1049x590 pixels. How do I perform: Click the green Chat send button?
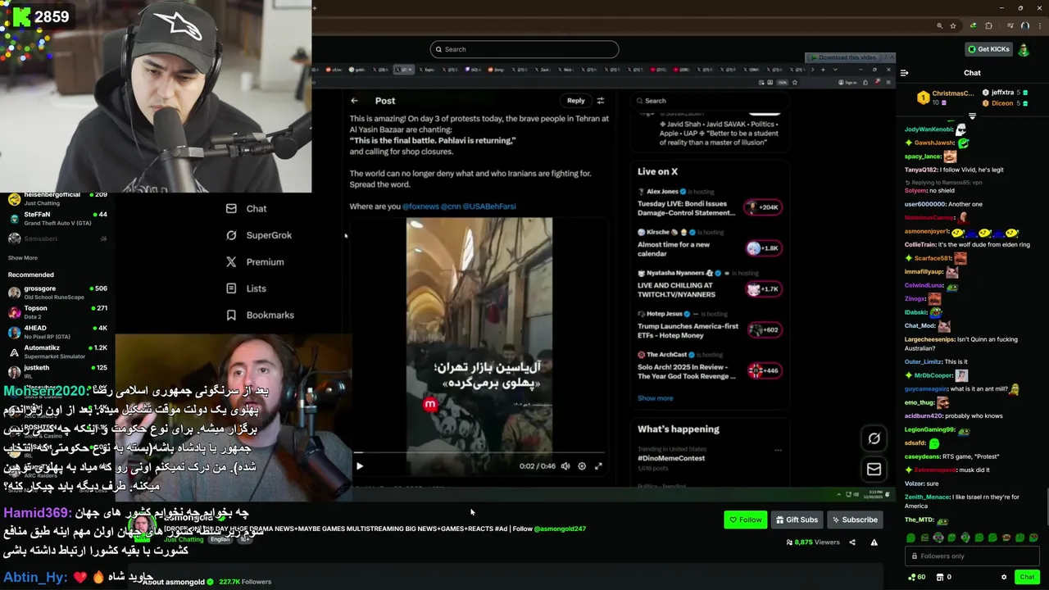[x=1027, y=577]
